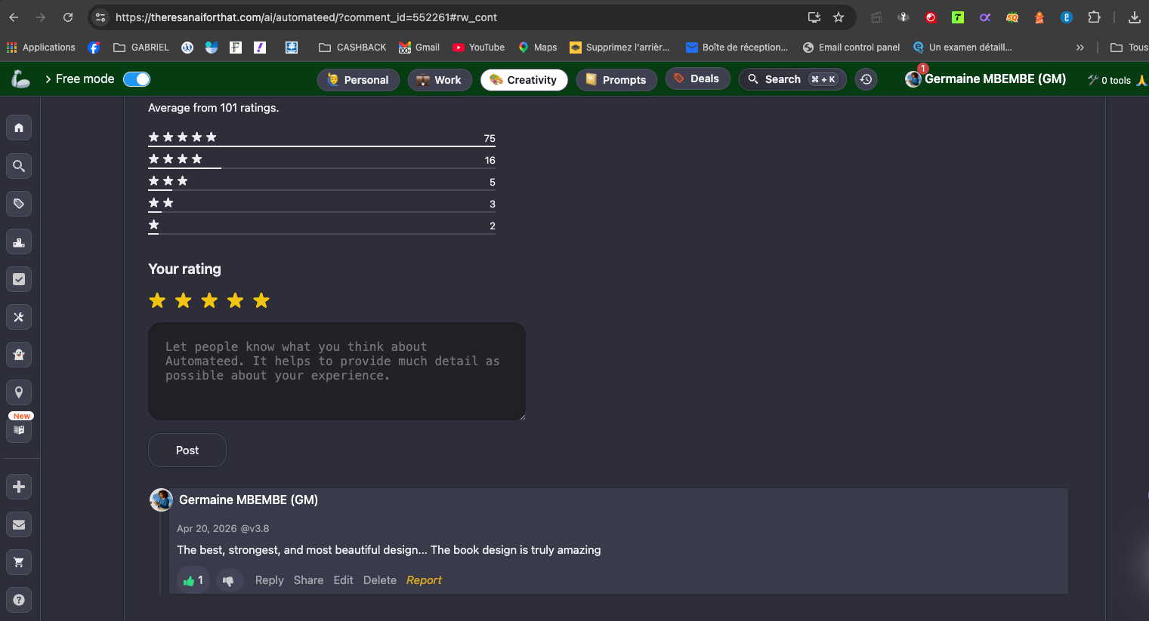Open the envelope mail icon in sidebar
Image resolution: width=1149 pixels, height=621 pixels.
[19, 524]
